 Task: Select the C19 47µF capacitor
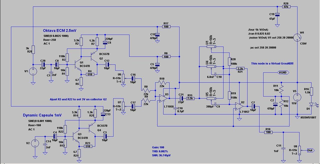pos(277,15)
